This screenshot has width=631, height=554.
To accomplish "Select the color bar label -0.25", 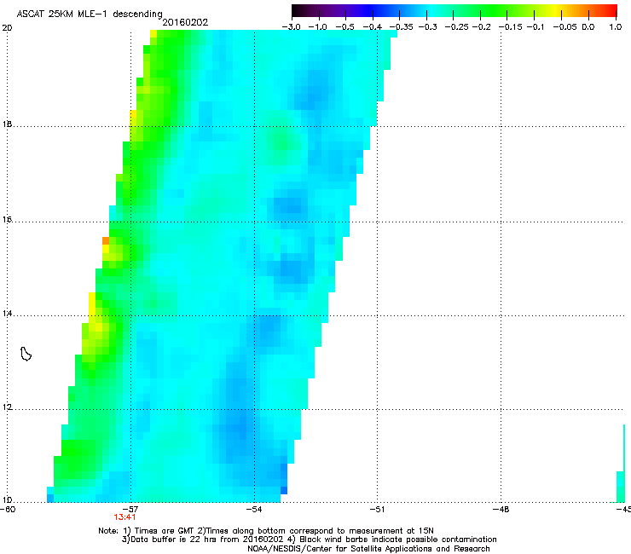I will pyautogui.click(x=456, y=27).
